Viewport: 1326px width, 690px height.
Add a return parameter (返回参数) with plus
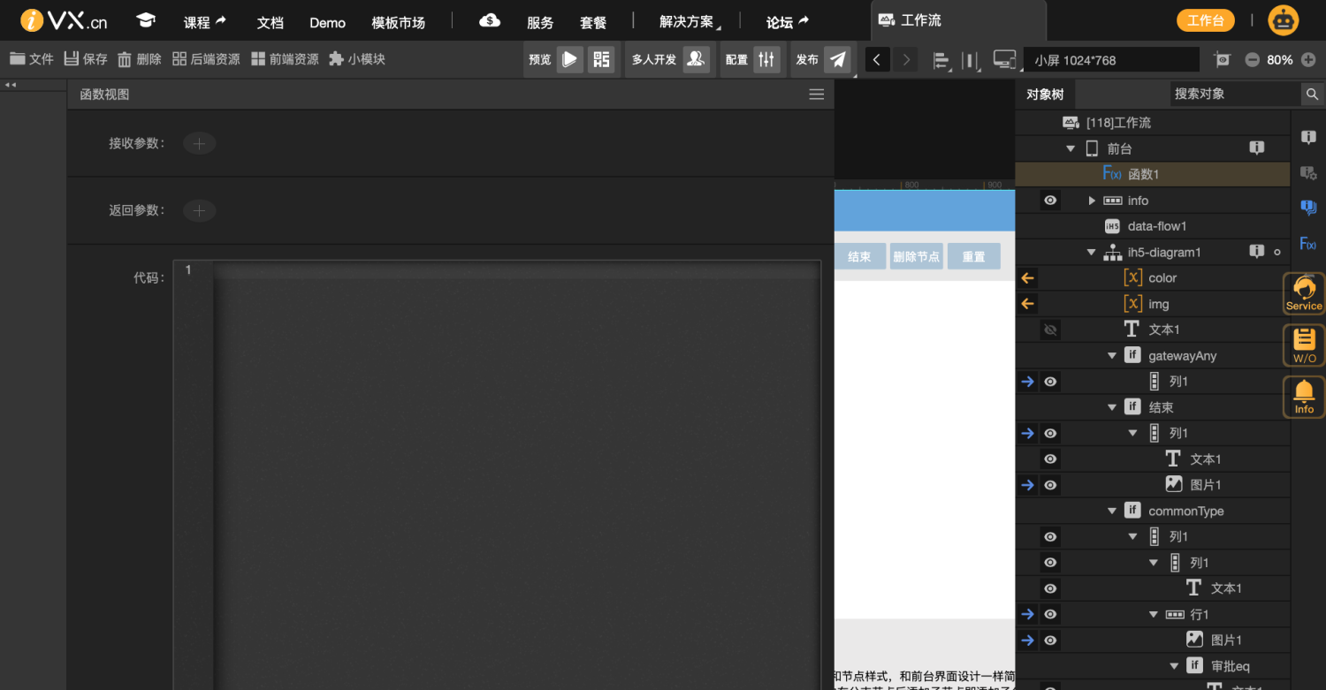[x=199, y=210]
